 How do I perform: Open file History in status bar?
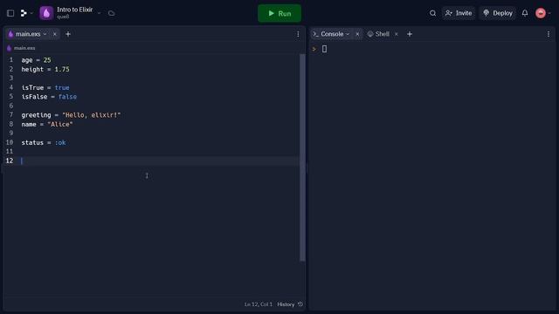286,304
